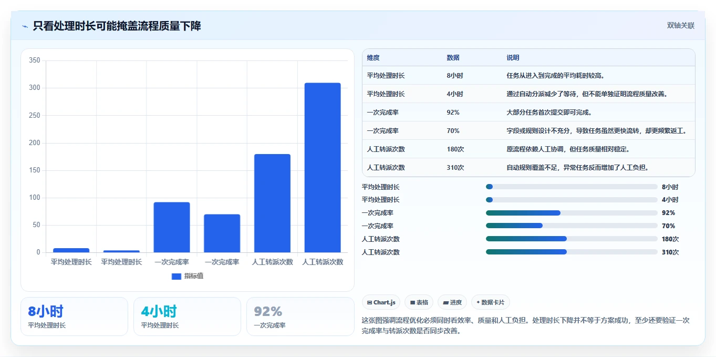716x357 pixels.
Task: Open the 92% 一次完成率 data card
Action: pyautogui.click(x=300, y=317)
